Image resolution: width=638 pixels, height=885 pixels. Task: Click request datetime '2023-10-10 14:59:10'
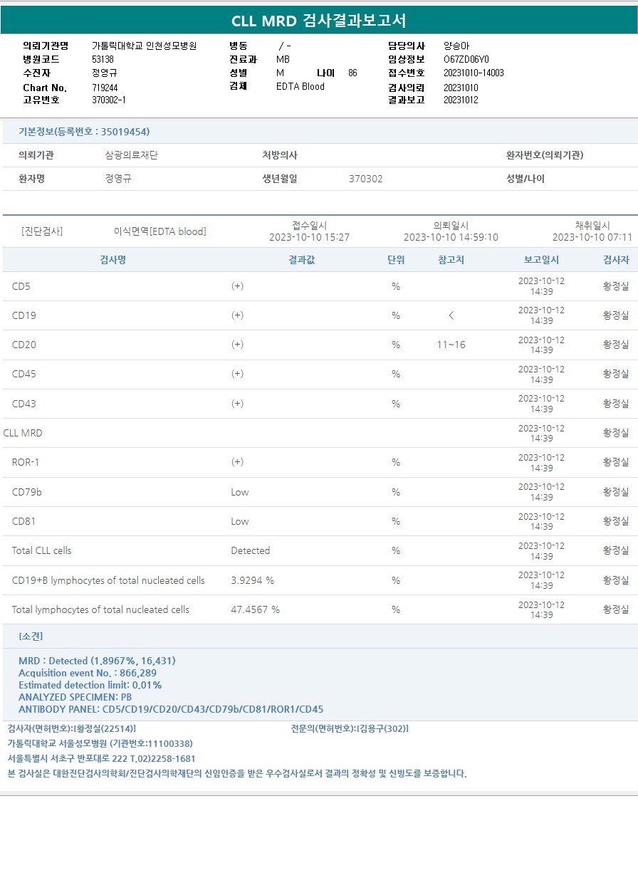point(451,237)
